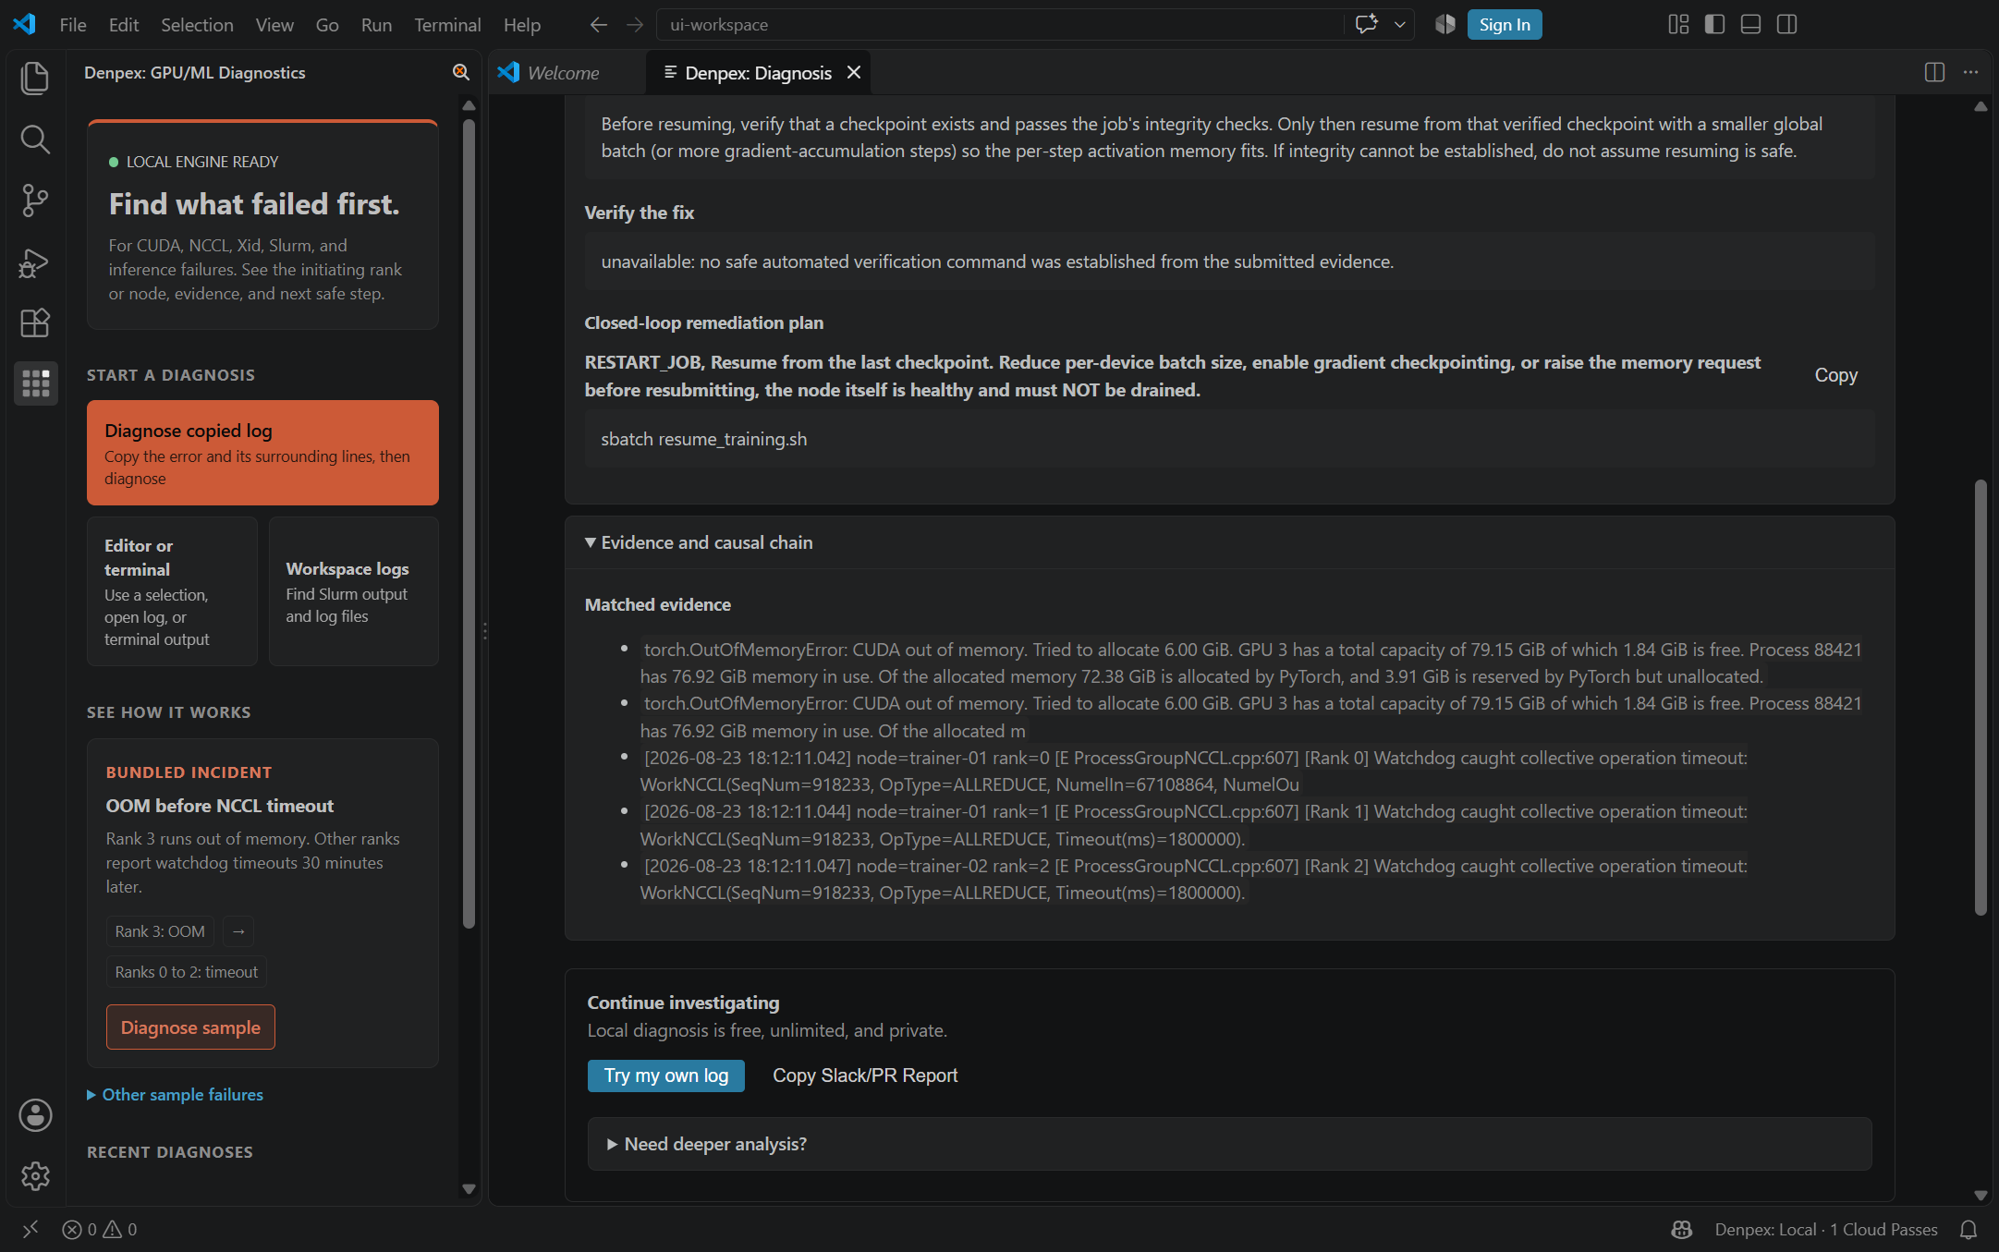Open the Run and Debug view
1999x1252 pixels.
35,262
